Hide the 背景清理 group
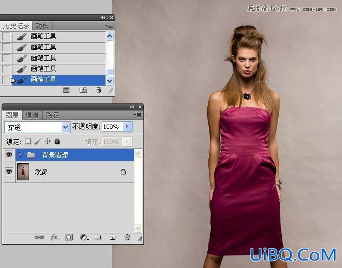 coord(9,155)
